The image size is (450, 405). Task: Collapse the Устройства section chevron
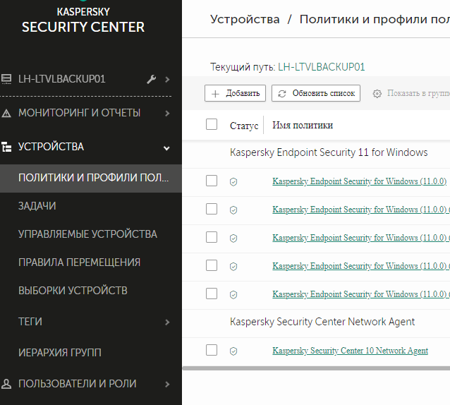167,147
